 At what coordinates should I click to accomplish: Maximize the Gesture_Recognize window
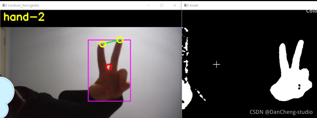[162, 6]
